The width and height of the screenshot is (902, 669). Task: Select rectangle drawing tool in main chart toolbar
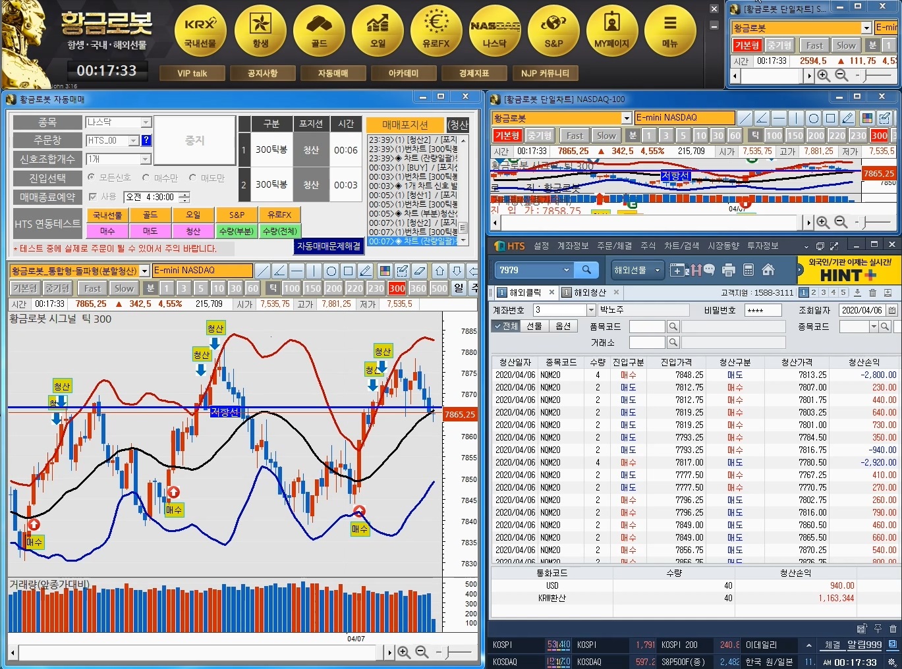click(x=348, y=271)
